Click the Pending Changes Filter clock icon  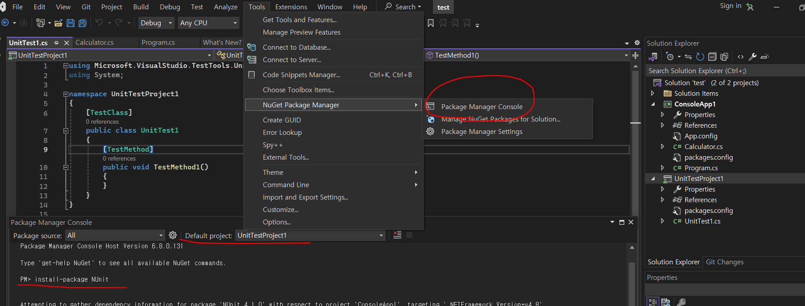tap(670, 57)
